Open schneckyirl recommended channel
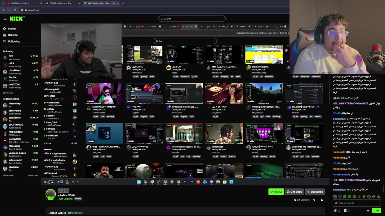The width and height of the screenshot is (385, 216). pos(20,161)
